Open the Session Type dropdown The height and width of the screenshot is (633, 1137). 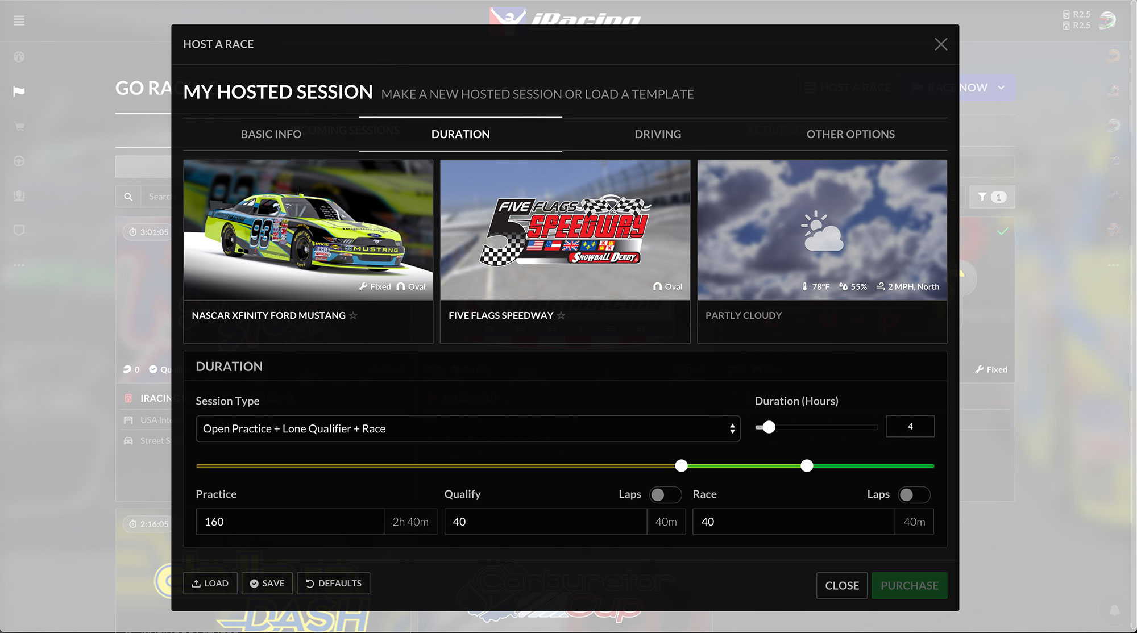tap(467, 428)
